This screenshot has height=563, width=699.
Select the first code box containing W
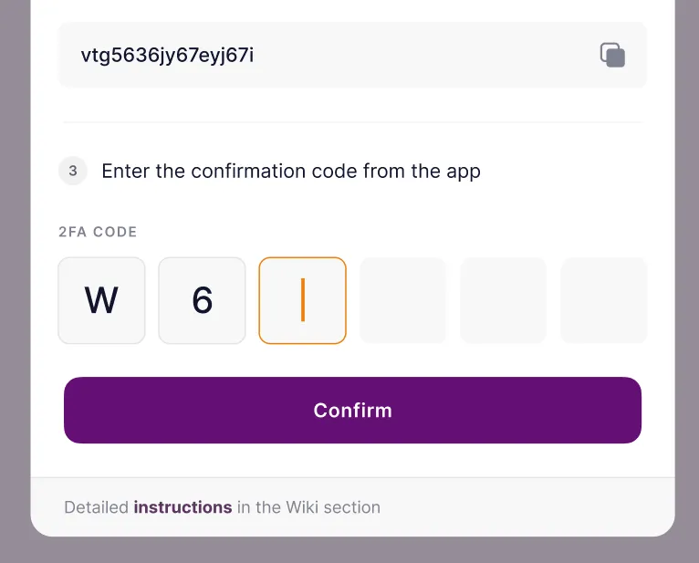point(101,300)
